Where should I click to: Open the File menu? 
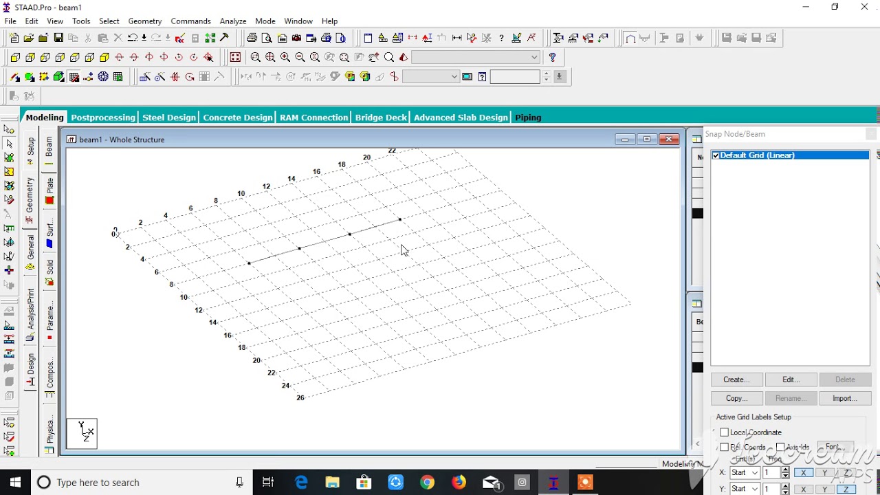(x=10, y=21)
